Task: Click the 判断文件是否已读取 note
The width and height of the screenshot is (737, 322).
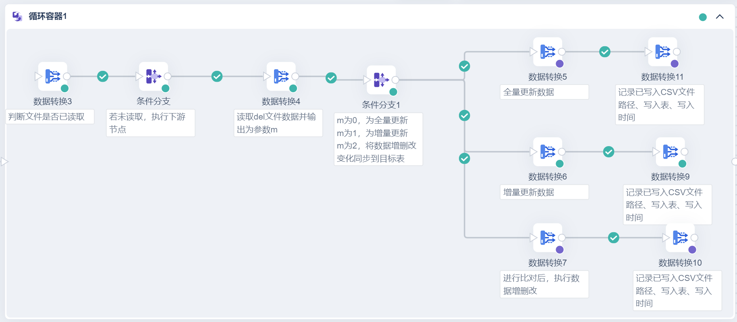Action: click(x=47, y=117)
